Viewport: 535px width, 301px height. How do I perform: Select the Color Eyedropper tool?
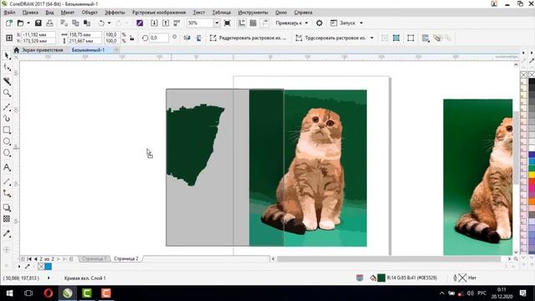[7, 234]
